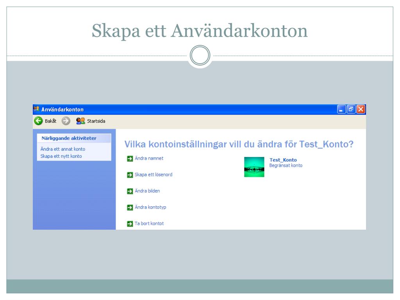This screenshot has width=400, height=300.
Task: Click the Test_Konto account name
Action: point(283,160)
